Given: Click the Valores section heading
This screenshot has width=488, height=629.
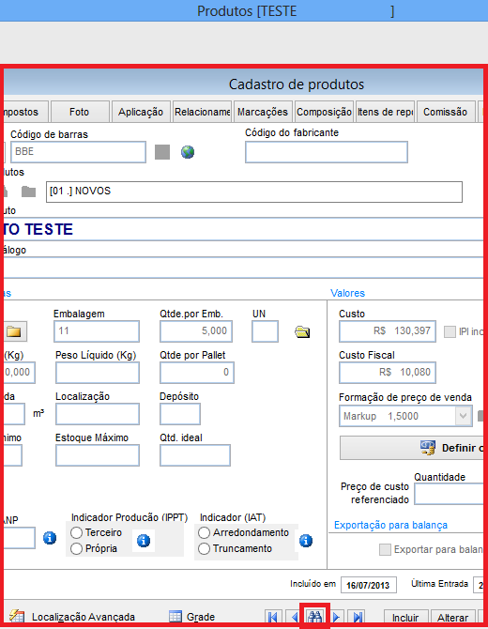Looking at the screenshot, I should point(347,293).
